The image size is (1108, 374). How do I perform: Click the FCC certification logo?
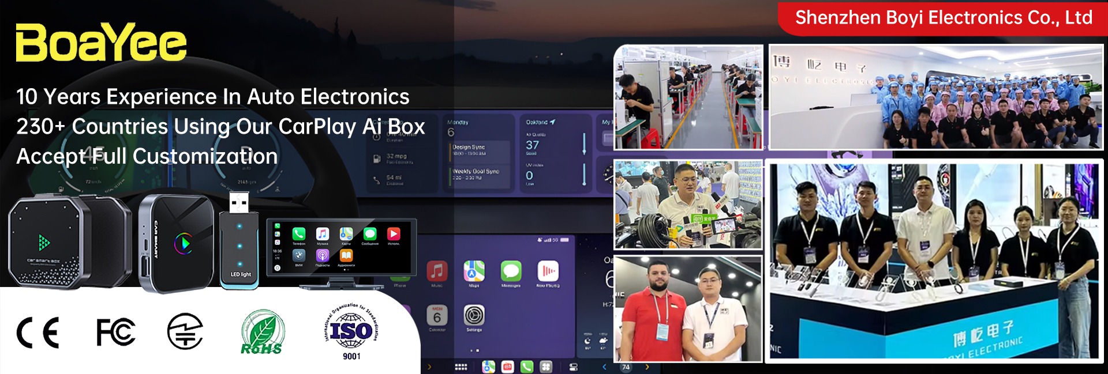coord(115,332)
